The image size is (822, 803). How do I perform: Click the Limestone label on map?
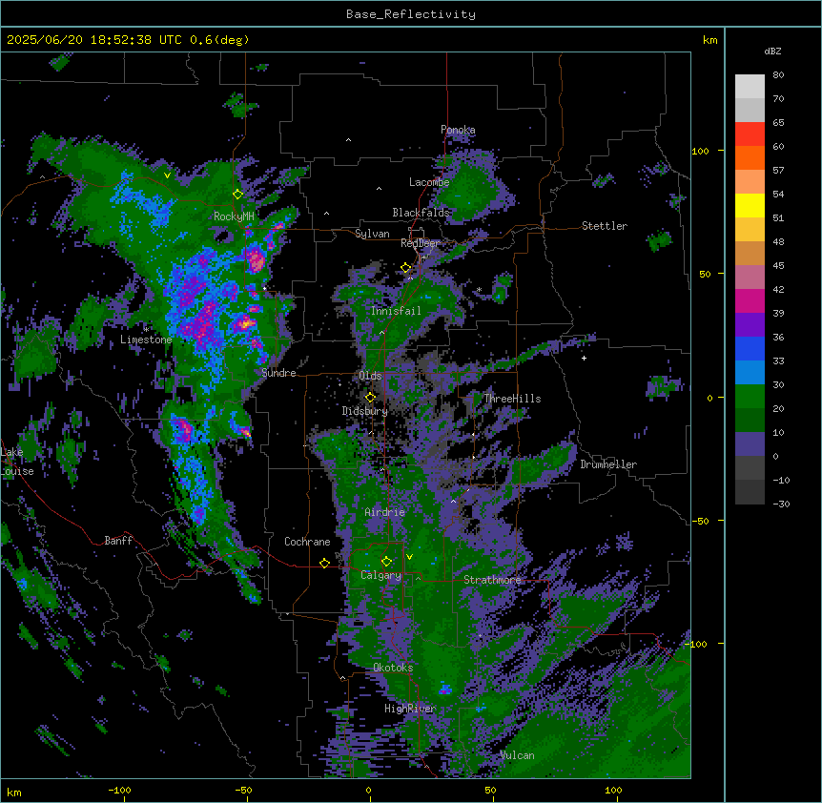tap(146, 340)
